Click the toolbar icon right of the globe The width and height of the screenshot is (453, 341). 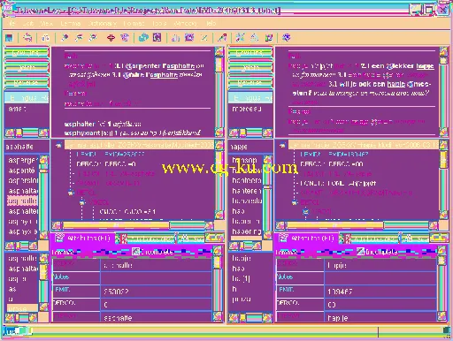157,38
